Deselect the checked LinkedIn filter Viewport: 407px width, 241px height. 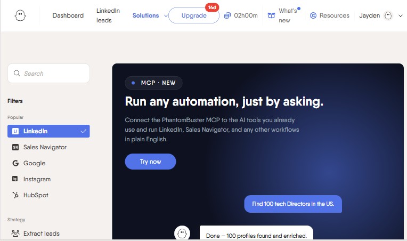click(48, 131)
